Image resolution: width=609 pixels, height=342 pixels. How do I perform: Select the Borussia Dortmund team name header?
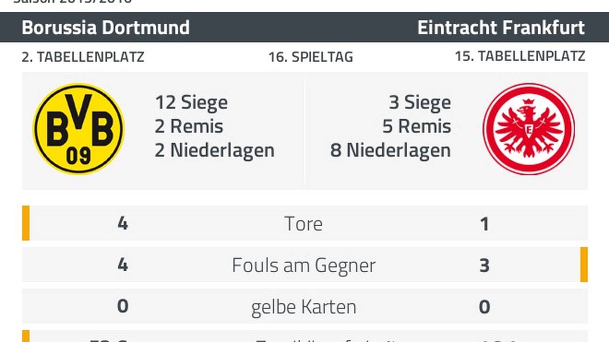click(x=106, y=28)
